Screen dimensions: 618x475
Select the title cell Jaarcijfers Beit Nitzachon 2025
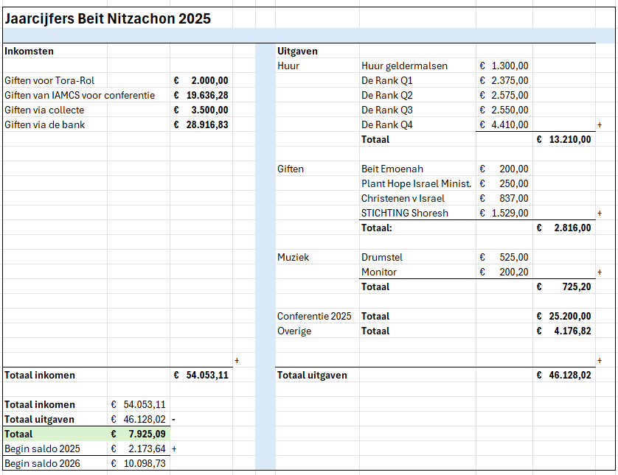coord(108,19)
